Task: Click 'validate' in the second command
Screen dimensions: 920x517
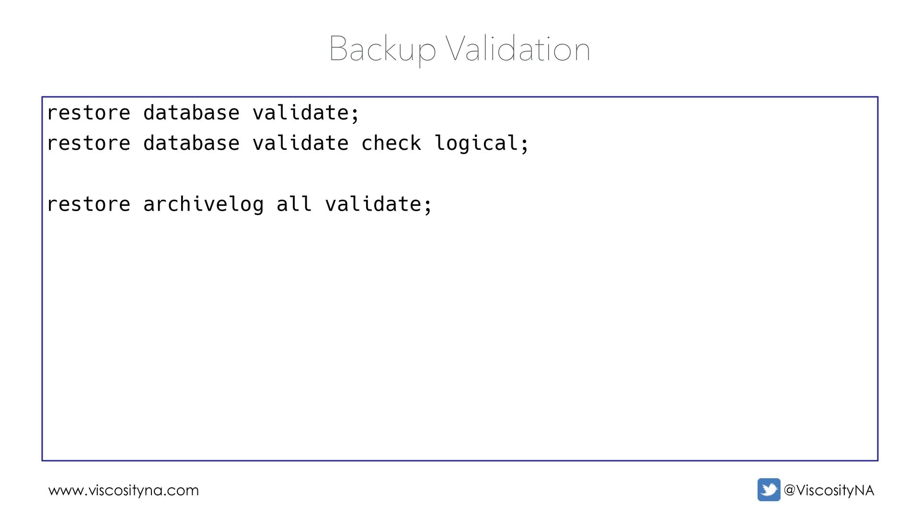Action: coord(300,144)
